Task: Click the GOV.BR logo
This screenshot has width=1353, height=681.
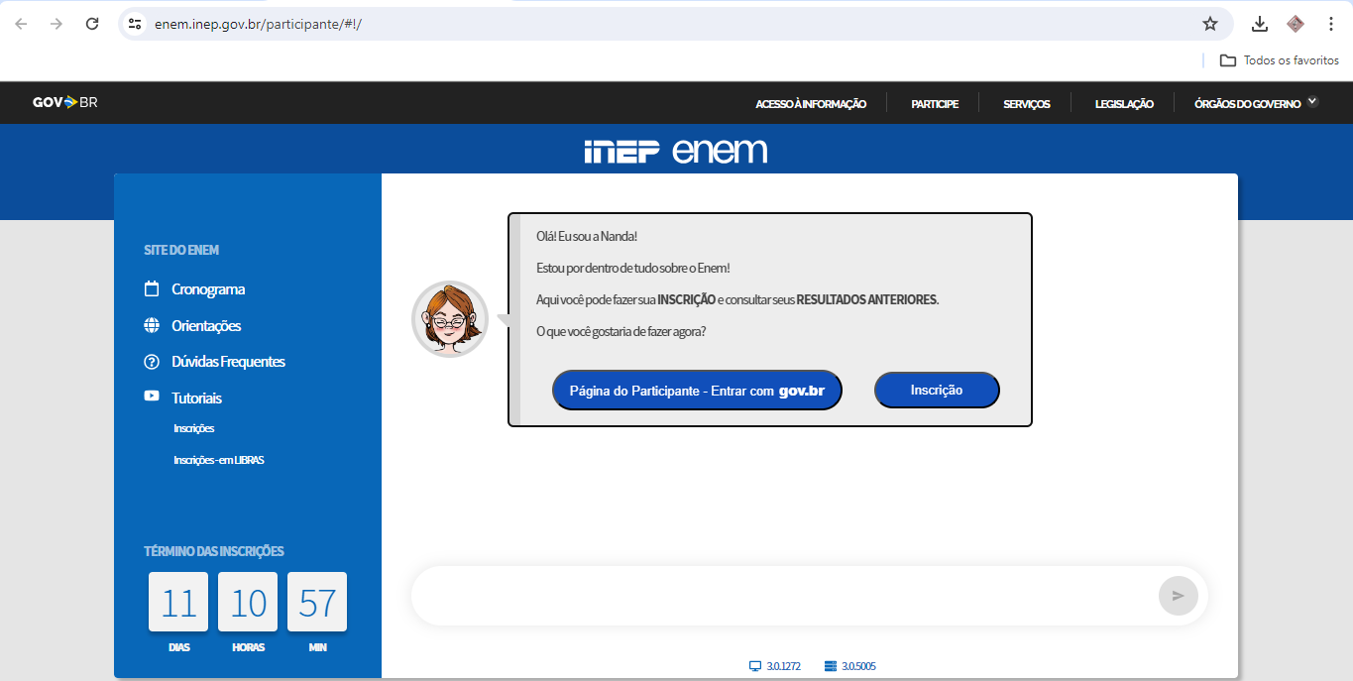Action: coord(65,102)
